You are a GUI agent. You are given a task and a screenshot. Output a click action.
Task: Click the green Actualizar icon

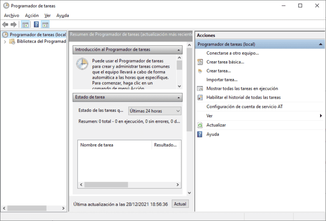tap(200, 125)
